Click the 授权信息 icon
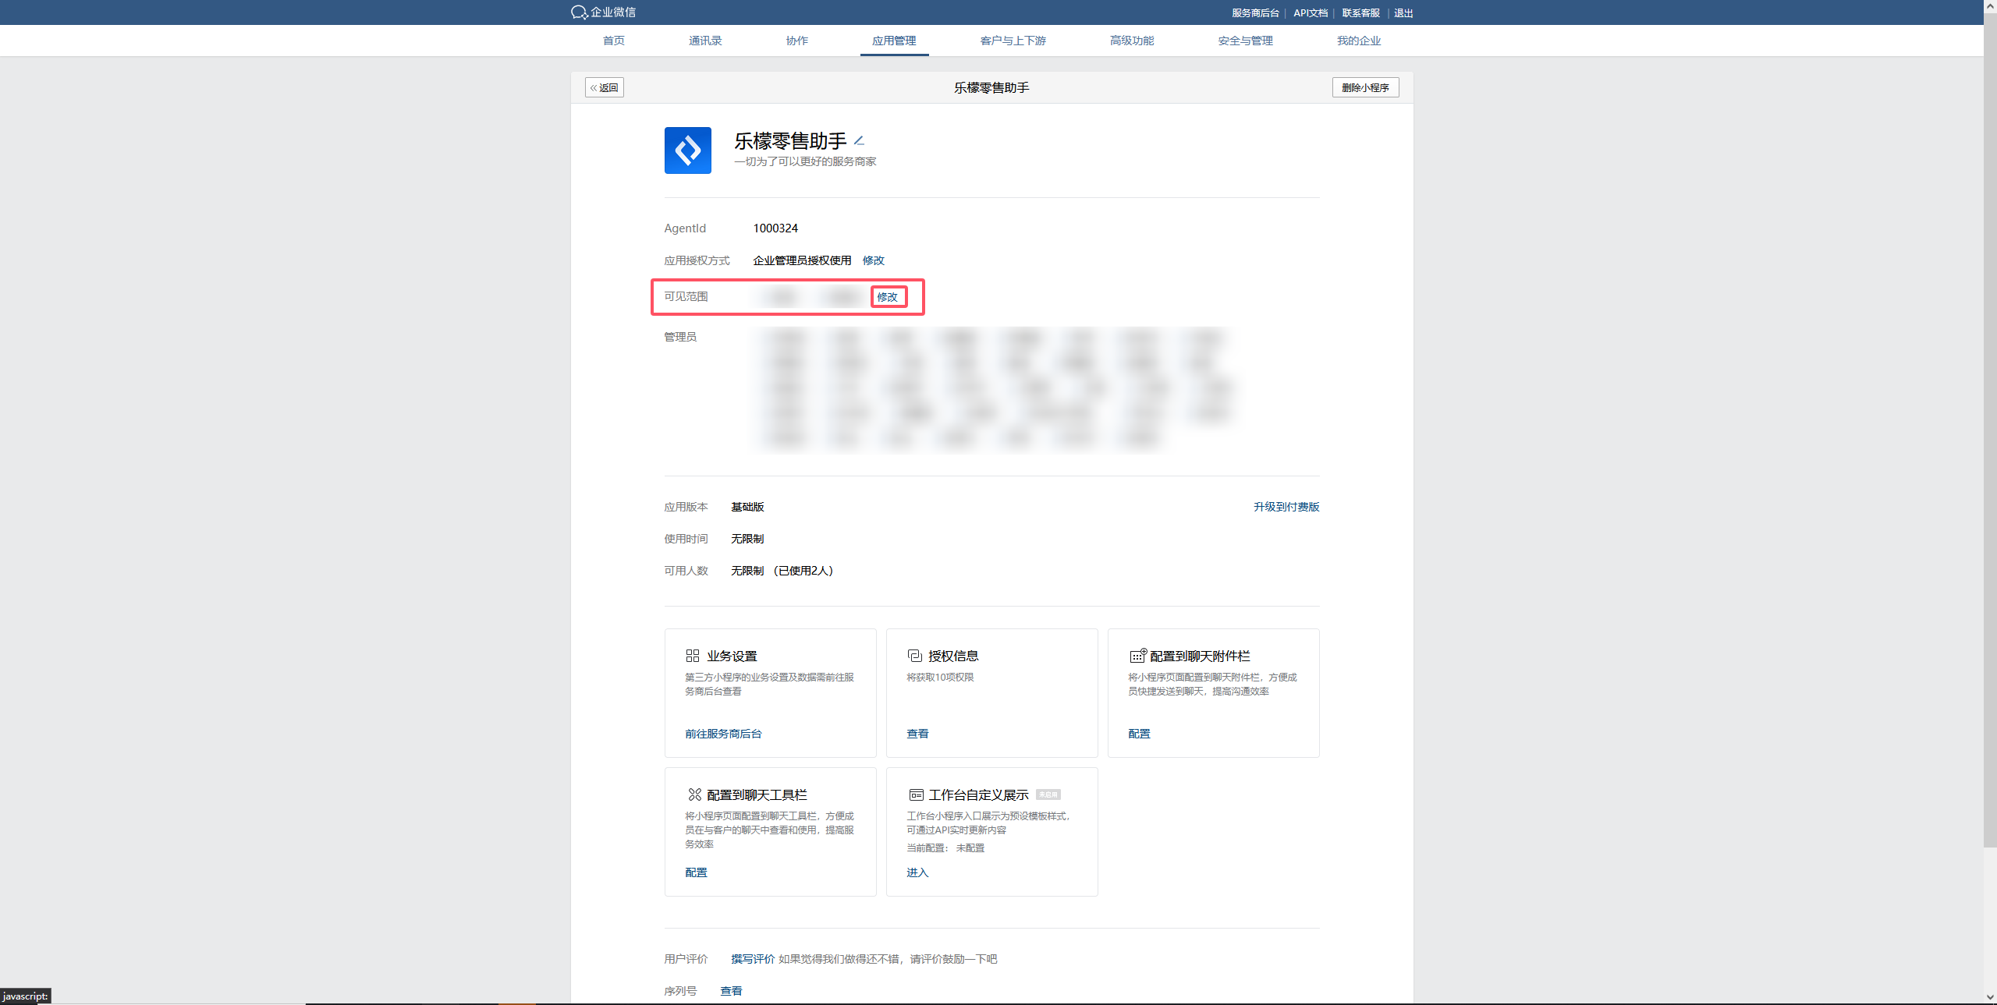The height and width of the screenshot is (1005, 1997). click(914, 656)
